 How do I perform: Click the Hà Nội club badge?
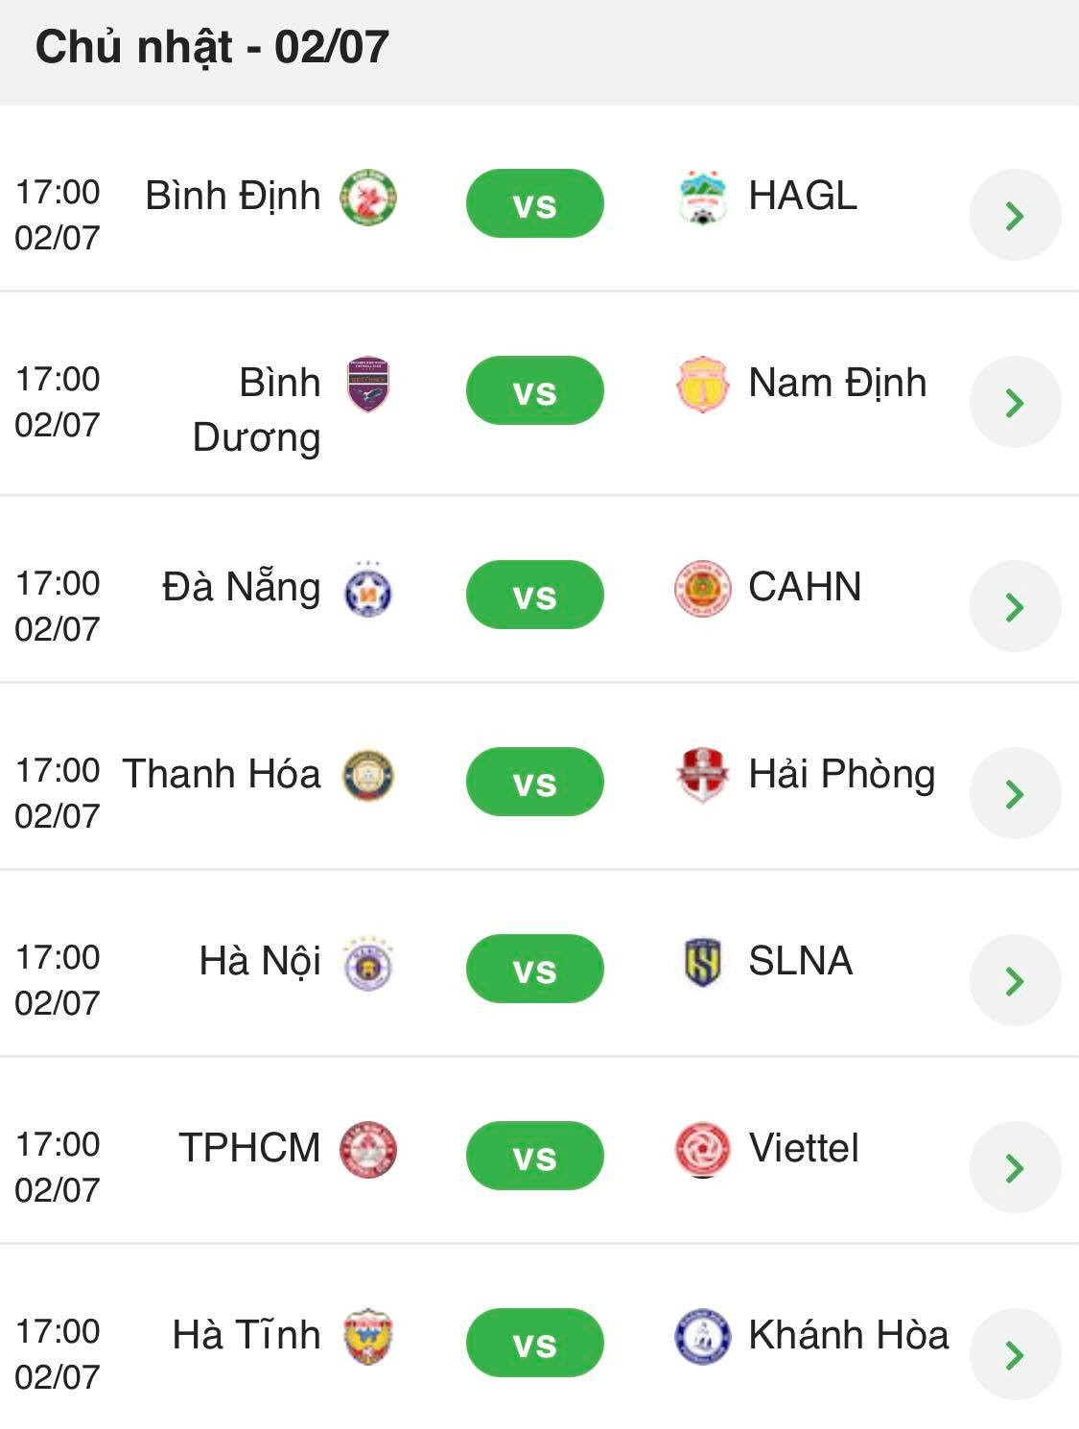pos(368,962)
